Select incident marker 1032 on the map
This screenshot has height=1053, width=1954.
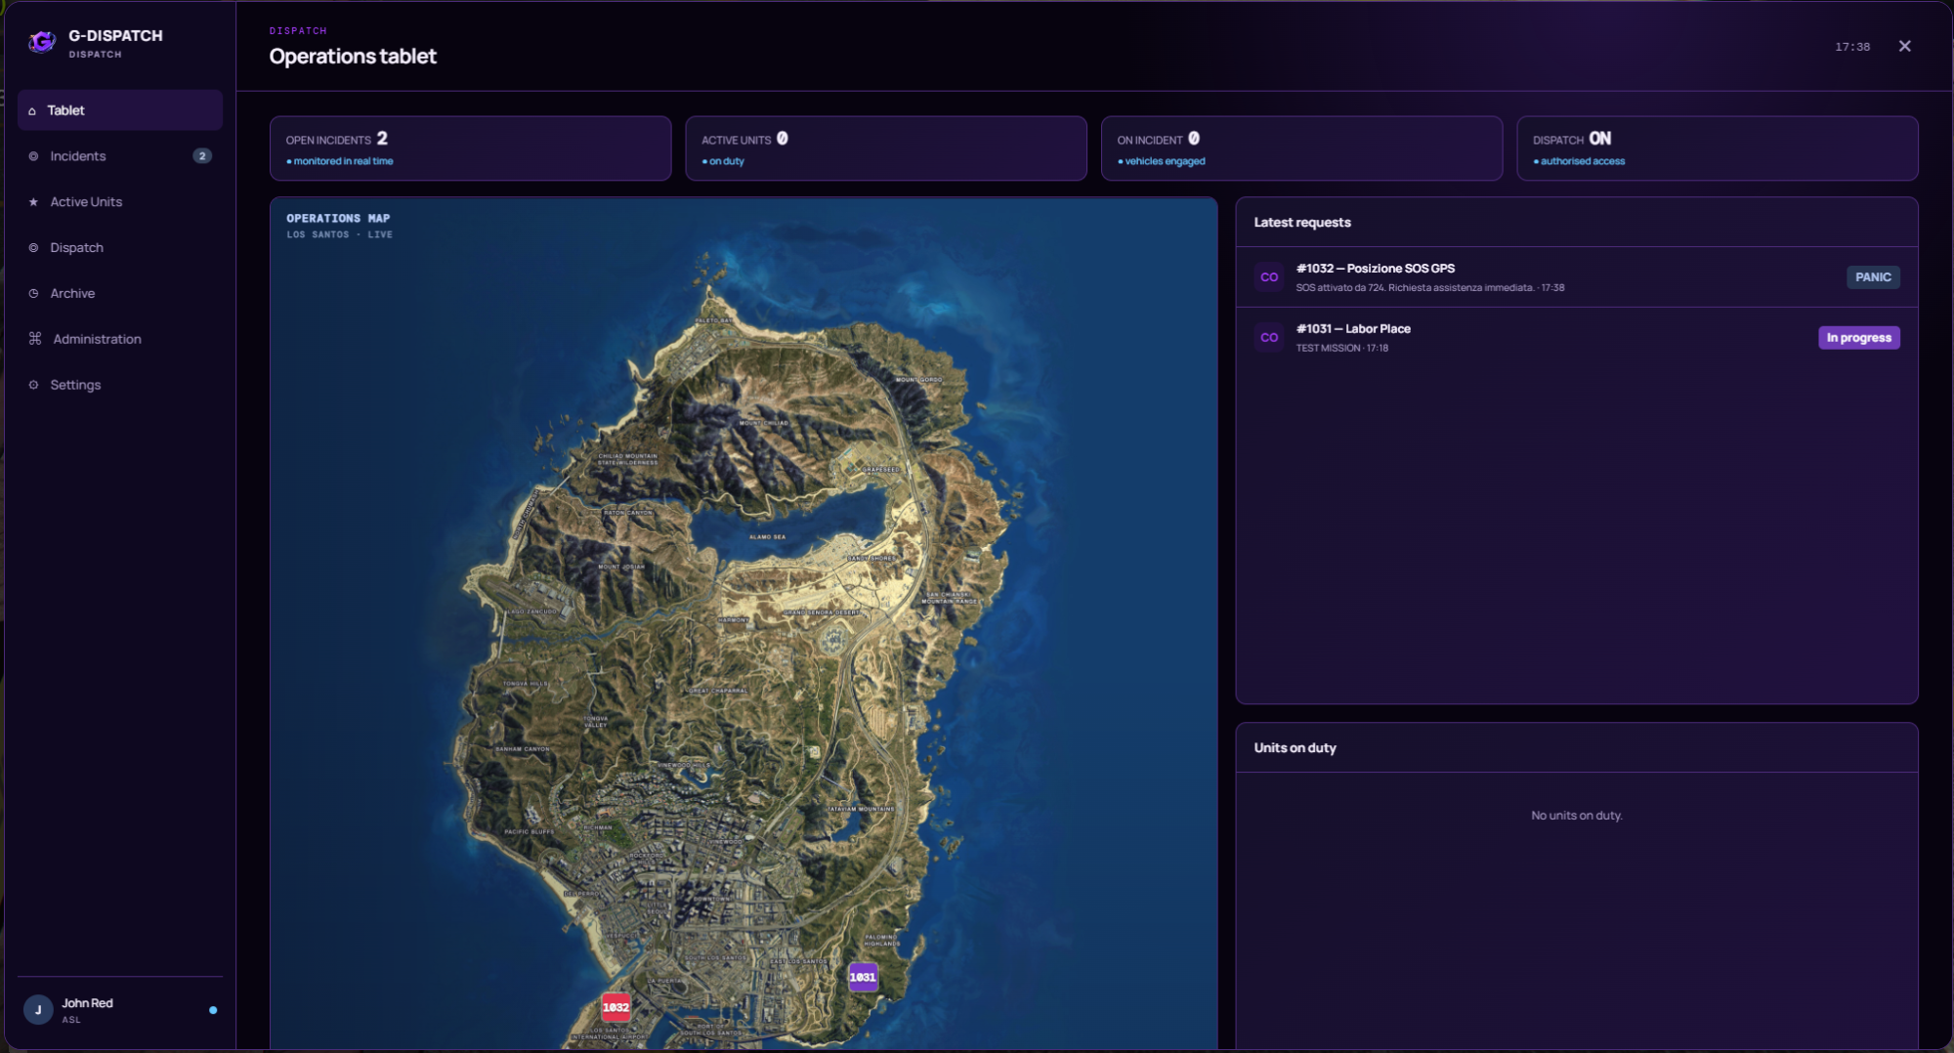616,1007
